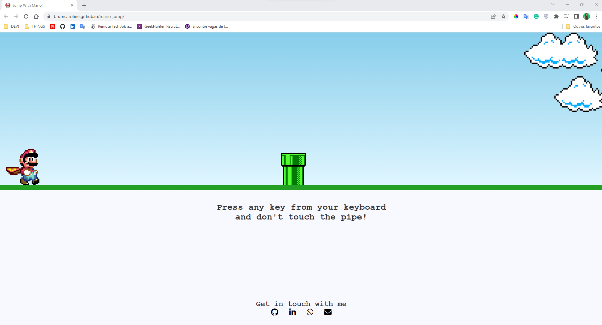Open the Chrome three-dot menu
602x325 pixels.
point(597,16)
